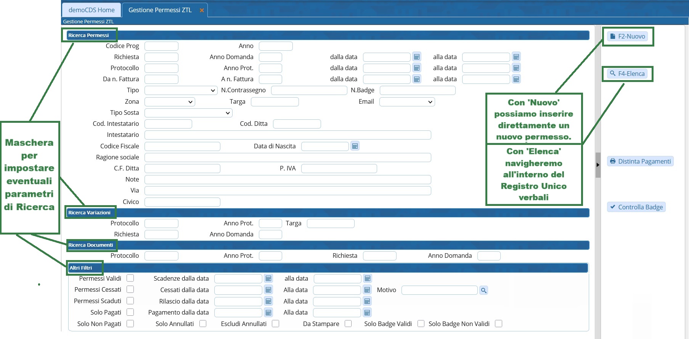Tick the Solo Pagati checkbox
Image resolution: width=689 pixels, height=339 pixels.
point(130,312)
